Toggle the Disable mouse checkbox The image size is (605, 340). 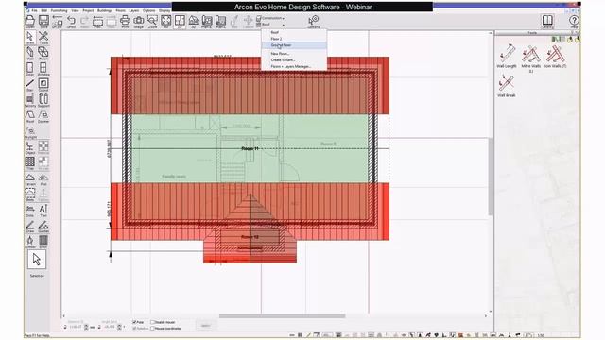click(153, 322)
